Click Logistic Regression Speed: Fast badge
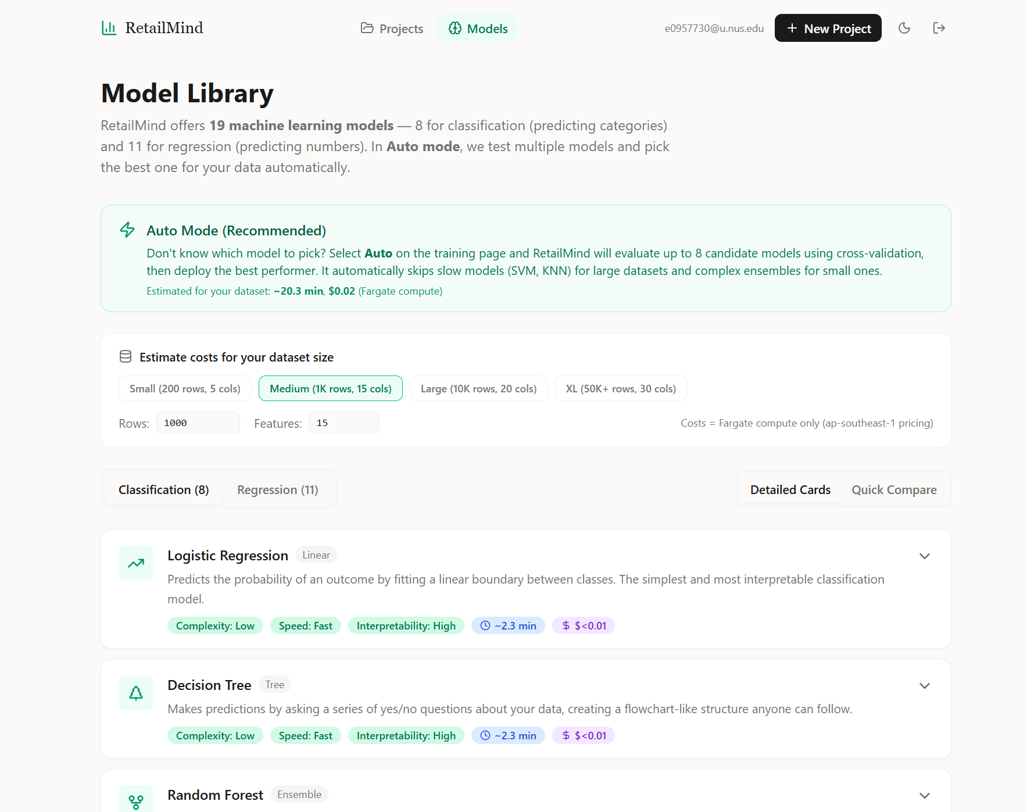 coord(306,625)
